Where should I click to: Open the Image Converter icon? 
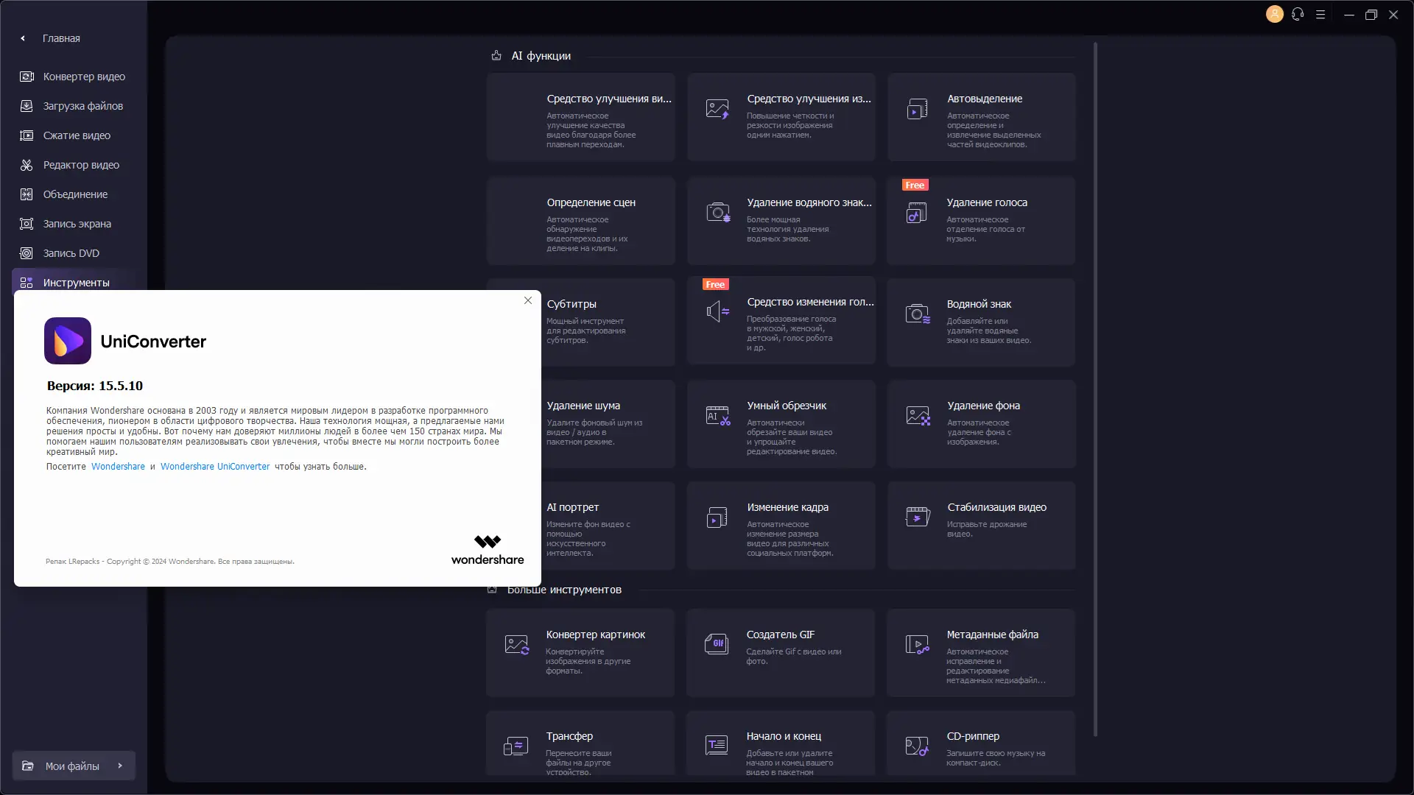[516, 645]
